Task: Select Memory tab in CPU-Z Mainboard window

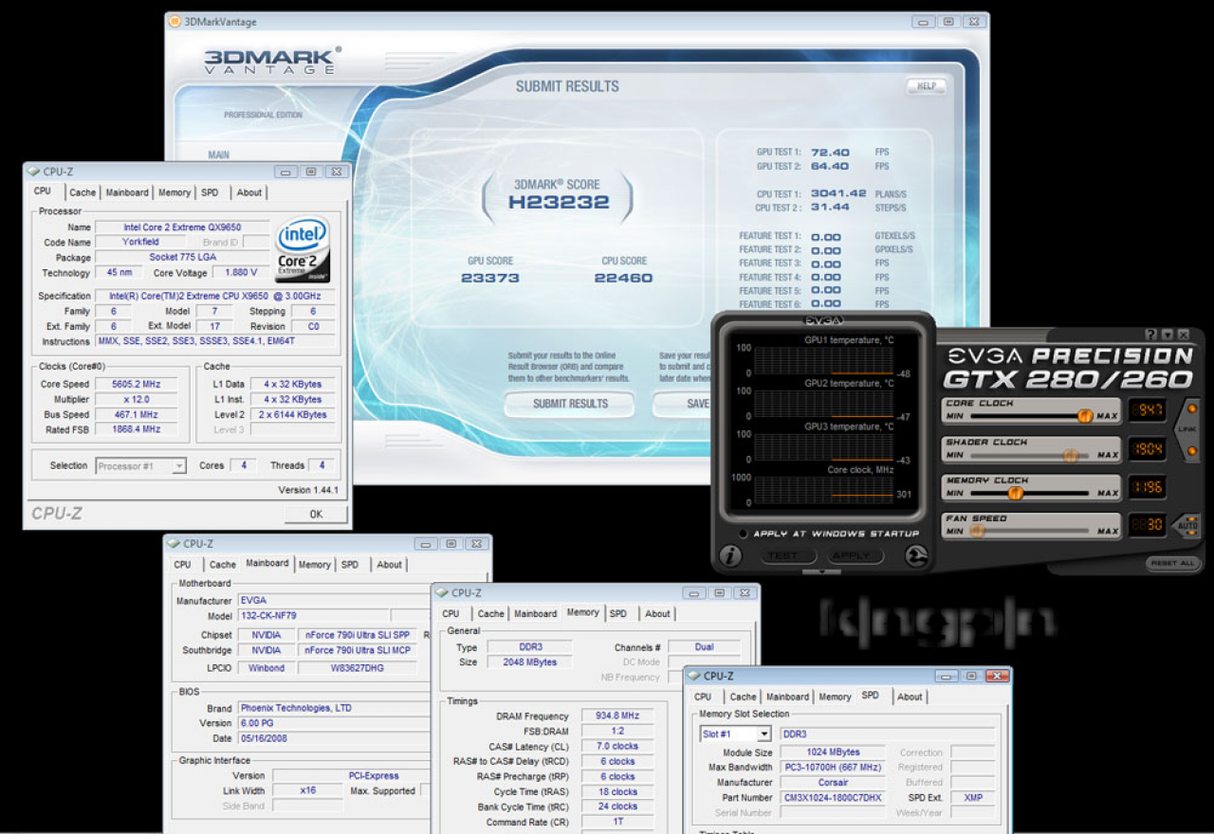Action: [314, 565]
